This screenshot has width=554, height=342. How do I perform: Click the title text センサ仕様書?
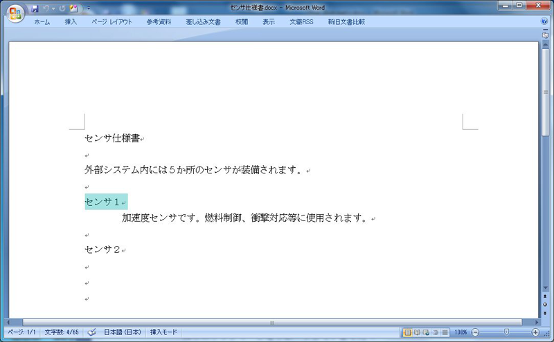pos(112,138)
